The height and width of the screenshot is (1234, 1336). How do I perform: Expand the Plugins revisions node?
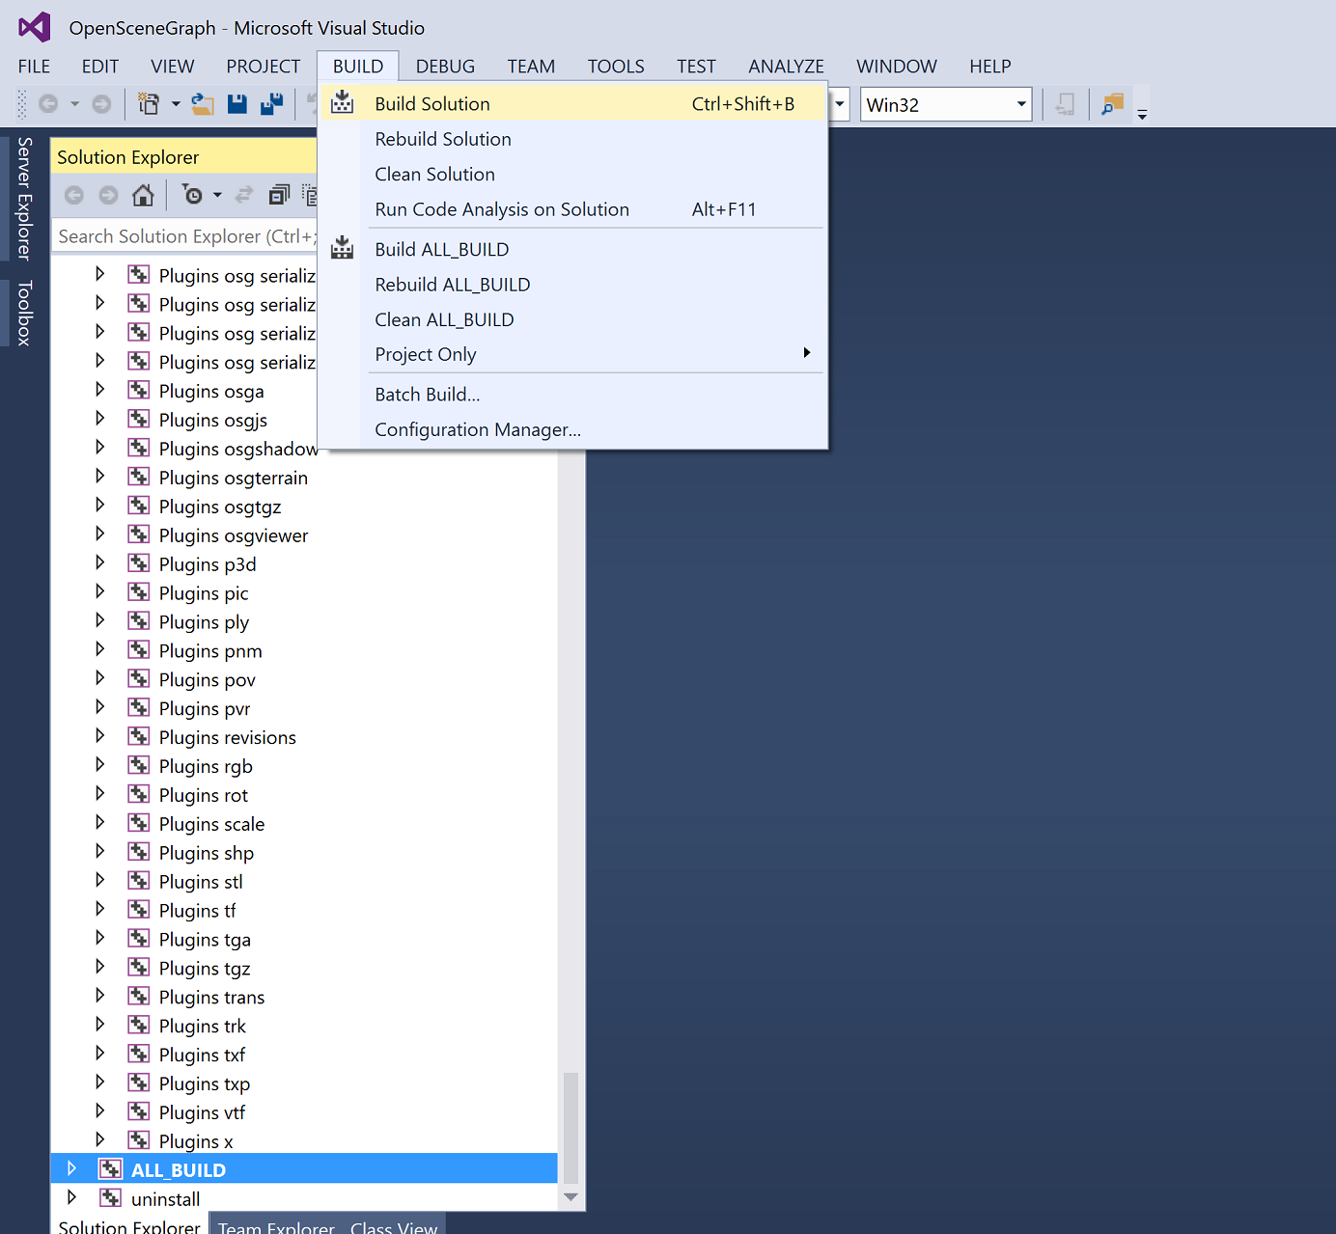[x=99, y=735]
